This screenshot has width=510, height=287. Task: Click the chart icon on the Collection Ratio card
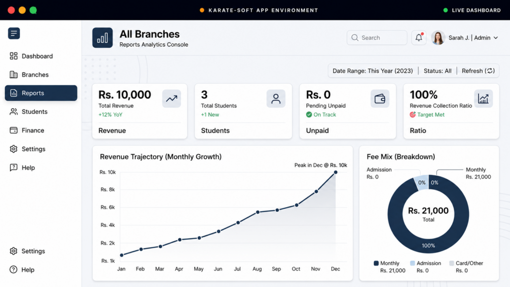483,99
